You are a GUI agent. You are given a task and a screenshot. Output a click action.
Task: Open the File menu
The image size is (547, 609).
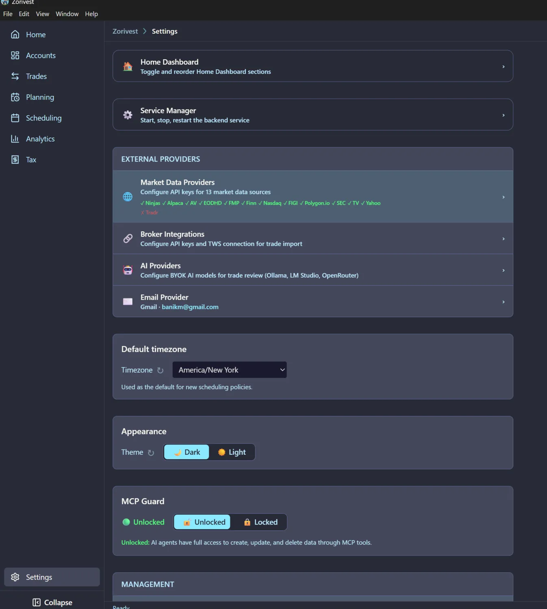8,14
